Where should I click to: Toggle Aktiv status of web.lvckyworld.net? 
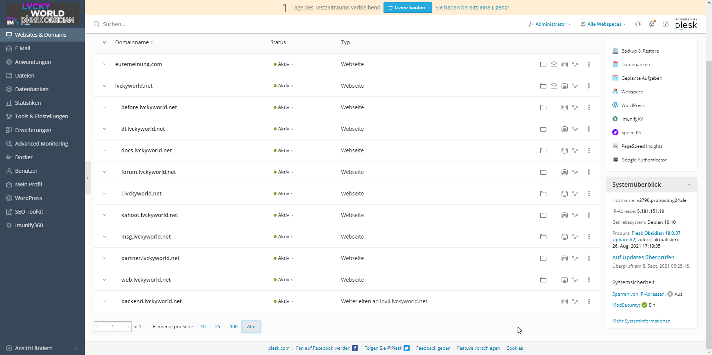(283, 280)
